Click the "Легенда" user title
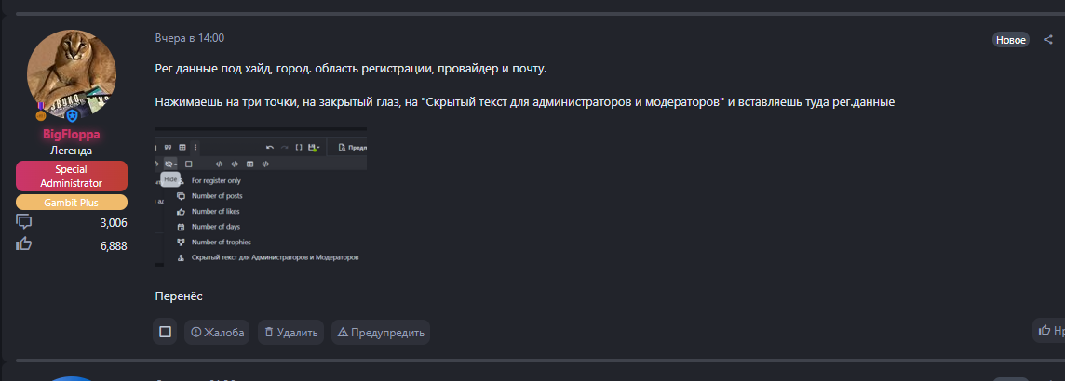The image size is (1065, 381). coord(71,151)
